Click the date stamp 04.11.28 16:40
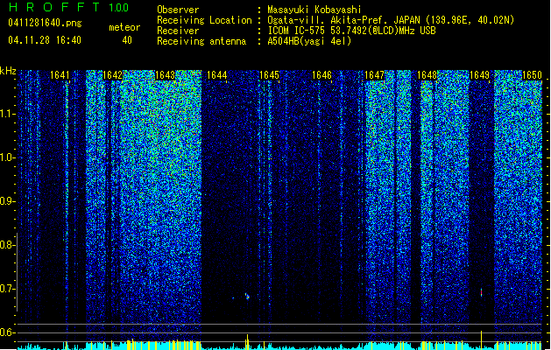Viewport: 551px width, 350px height. pyautogui.click(x=45, y=40)
